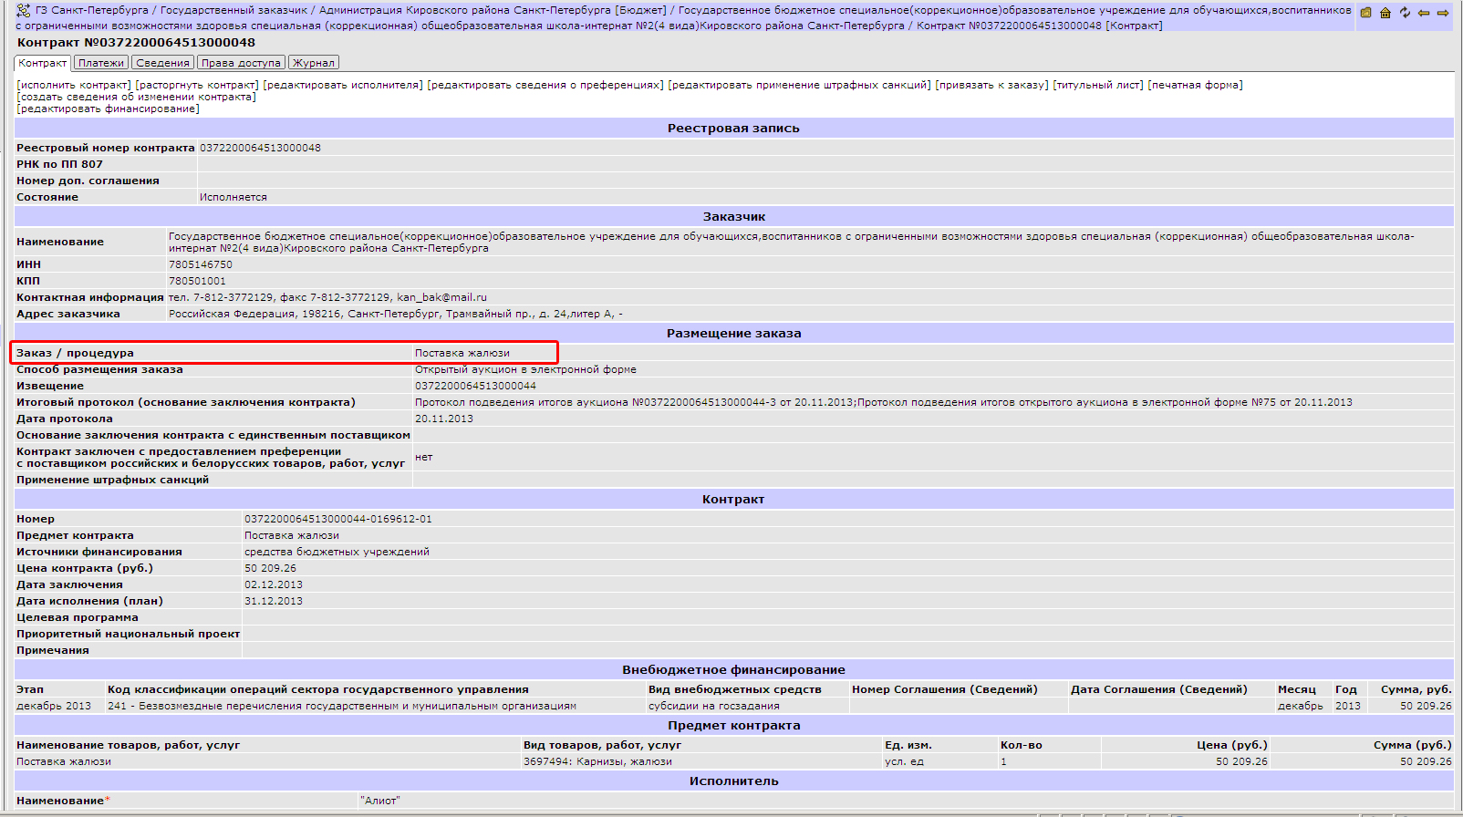1463x817 pixels.
Task: Open breadcrumb Администрация Кировского района Санкт-Петербурга [Бюджет]
Action: pos(493,10)
